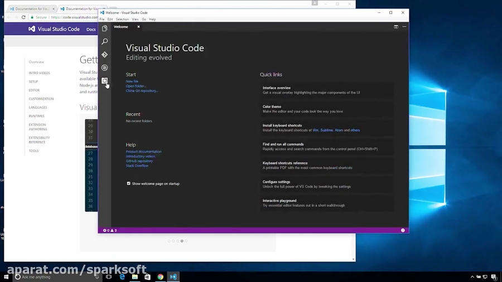The image size is (502, 282).
Task: Open the Go menu
Action: pos(144,19)
